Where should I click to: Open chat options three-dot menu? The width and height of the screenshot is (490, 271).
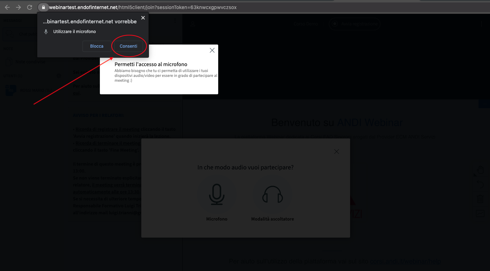click(x=175, y=21)
